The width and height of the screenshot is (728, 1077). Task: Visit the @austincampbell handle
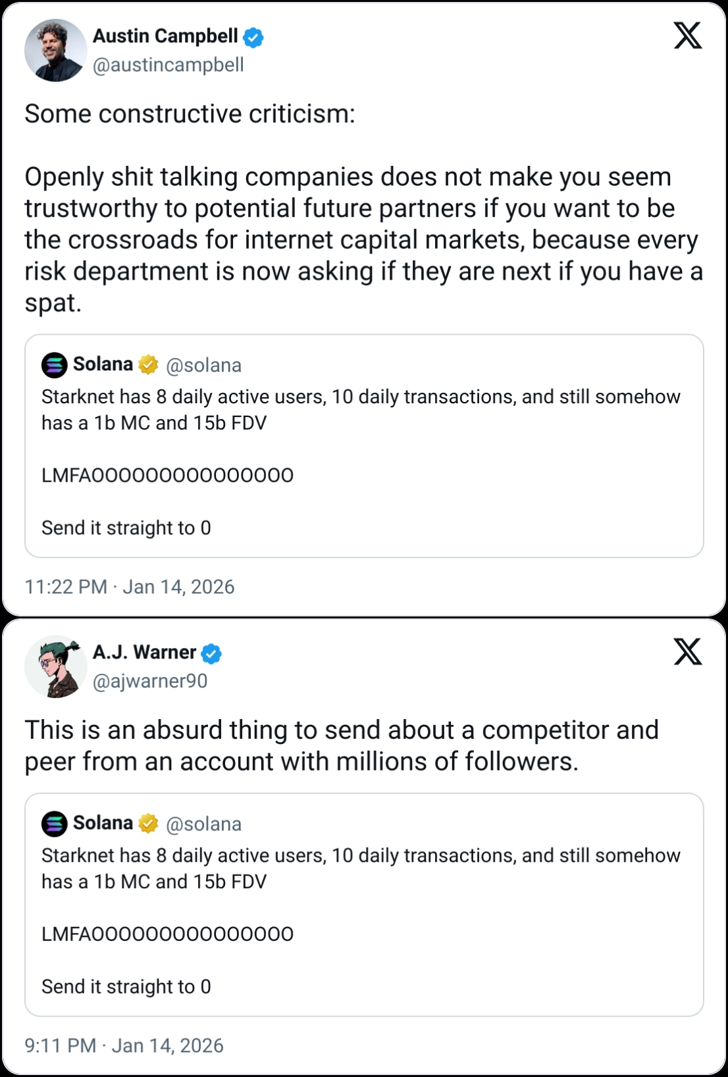pos(169,65)
